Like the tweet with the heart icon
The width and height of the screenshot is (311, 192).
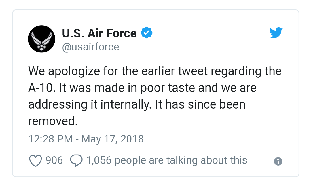click(x=36, y=161)
